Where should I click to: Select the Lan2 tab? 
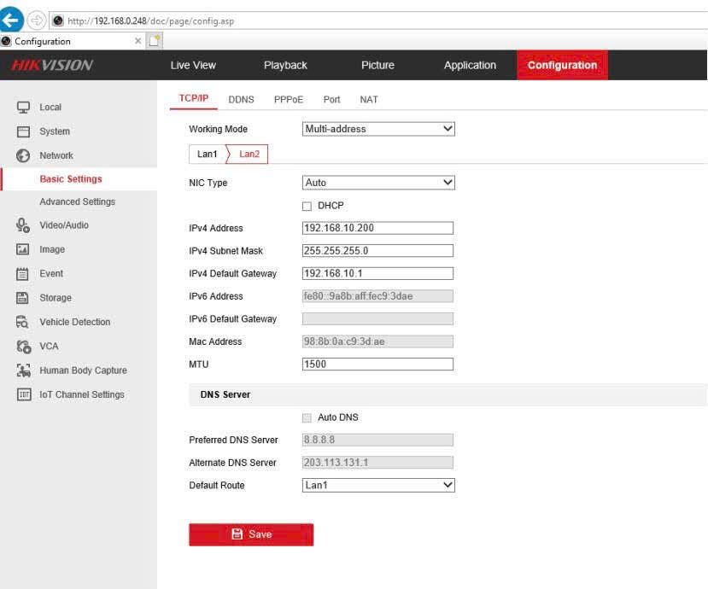click(249, 154)
